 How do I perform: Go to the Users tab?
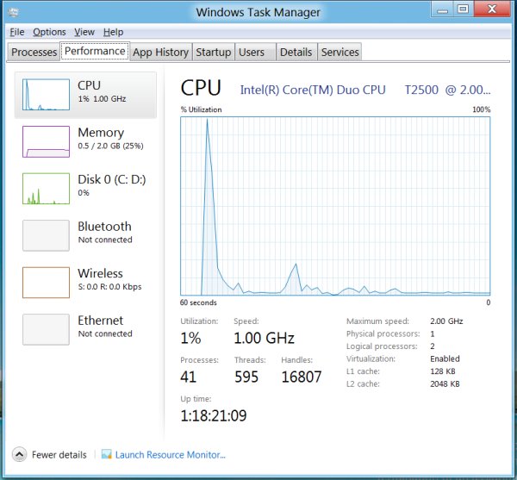tap(255, 52)
